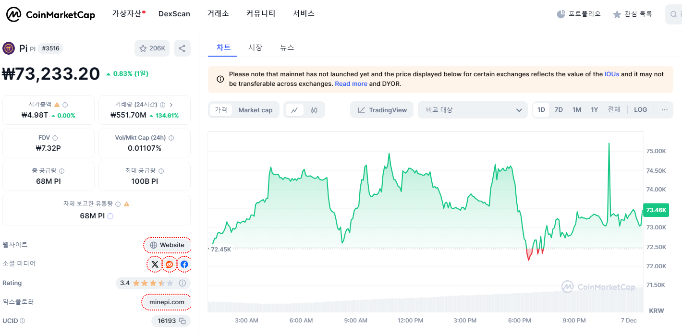Click the ₩551.70M volume value
The height and width of the screenshot is (334, 682).
pos(128,115)
